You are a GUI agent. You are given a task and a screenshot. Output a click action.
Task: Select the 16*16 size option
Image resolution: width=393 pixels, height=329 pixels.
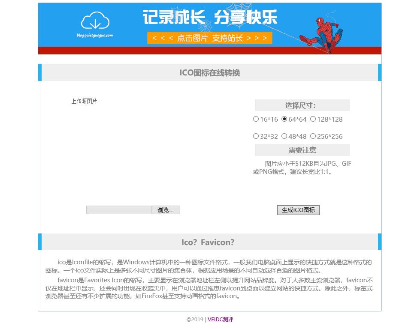(256, 119)
